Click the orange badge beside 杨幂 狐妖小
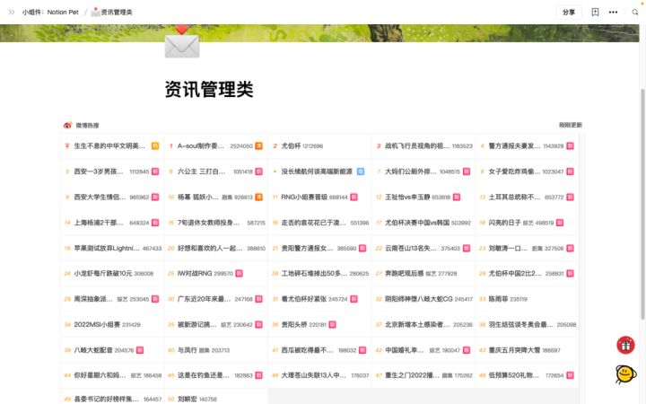Screen dimensions: 646x404 [258, 197]
